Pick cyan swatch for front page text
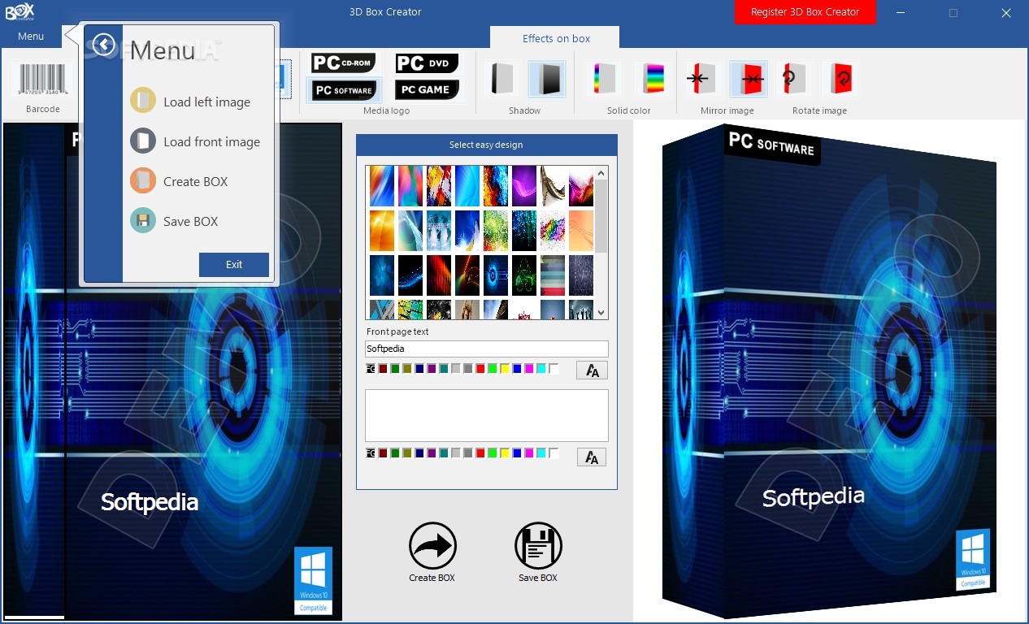The image size is (1029, 624). 541,369
